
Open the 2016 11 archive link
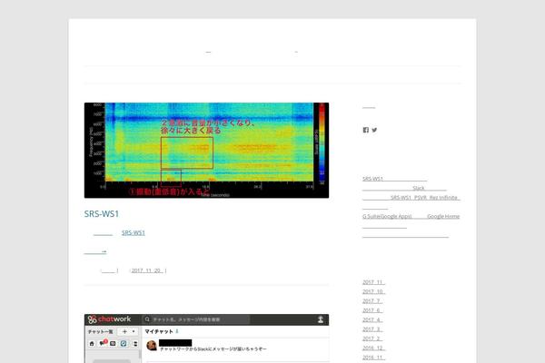373,357
